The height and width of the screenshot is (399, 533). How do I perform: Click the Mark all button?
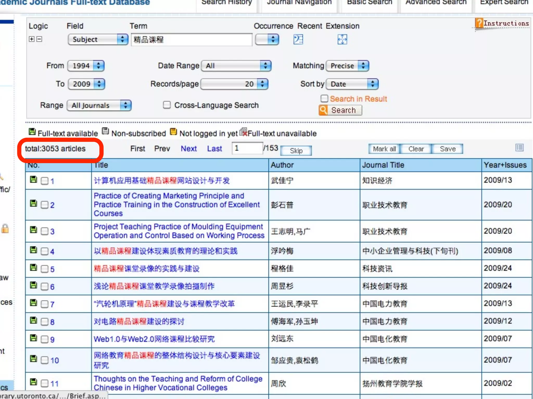pos(384,149)
